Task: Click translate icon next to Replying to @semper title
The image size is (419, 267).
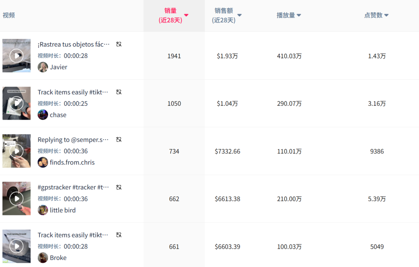Action: 119,140
